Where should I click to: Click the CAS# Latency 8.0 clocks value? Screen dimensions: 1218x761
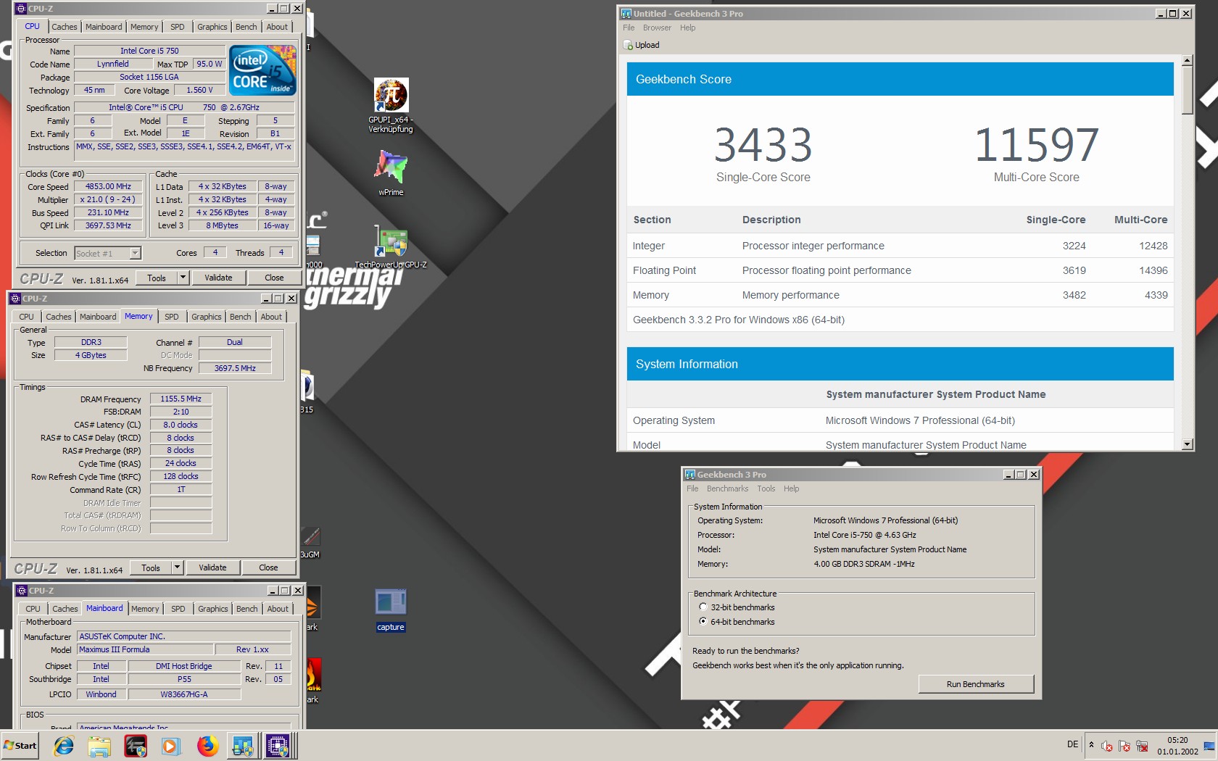pyautogui.click(x=181, y=425)
